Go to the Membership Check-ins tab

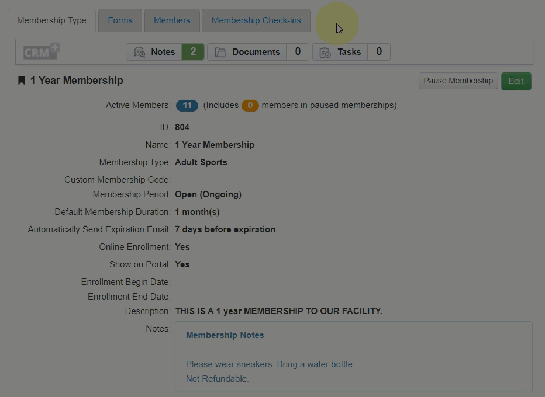click(256, 20)
